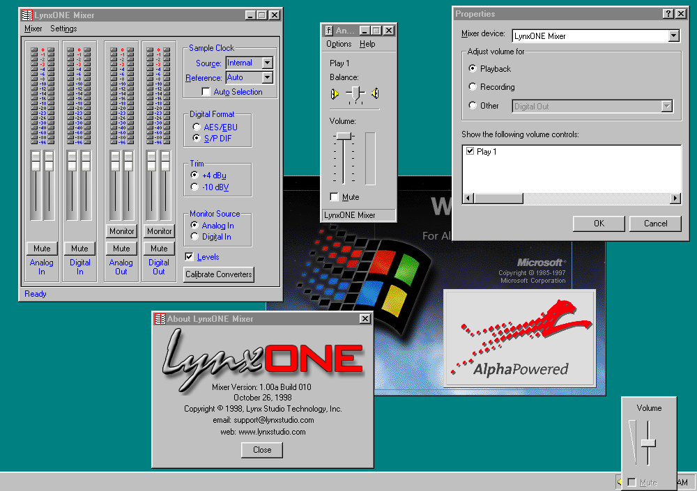Open the Sample Clock Source dropdown
Screen dimensions: 697x491
click(x=267, y=63)
